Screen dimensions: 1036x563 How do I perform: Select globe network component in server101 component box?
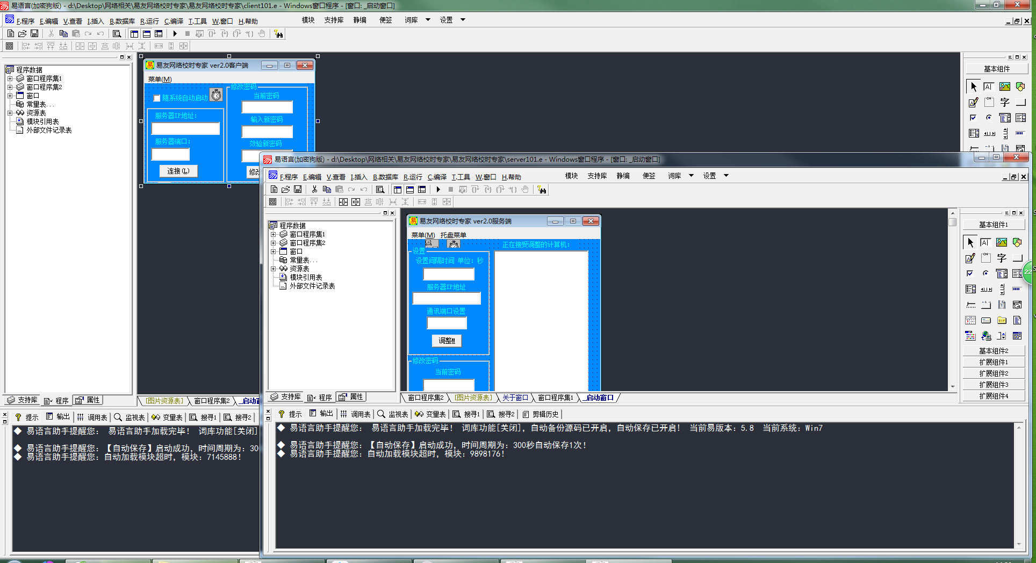(x=986, y=336)
